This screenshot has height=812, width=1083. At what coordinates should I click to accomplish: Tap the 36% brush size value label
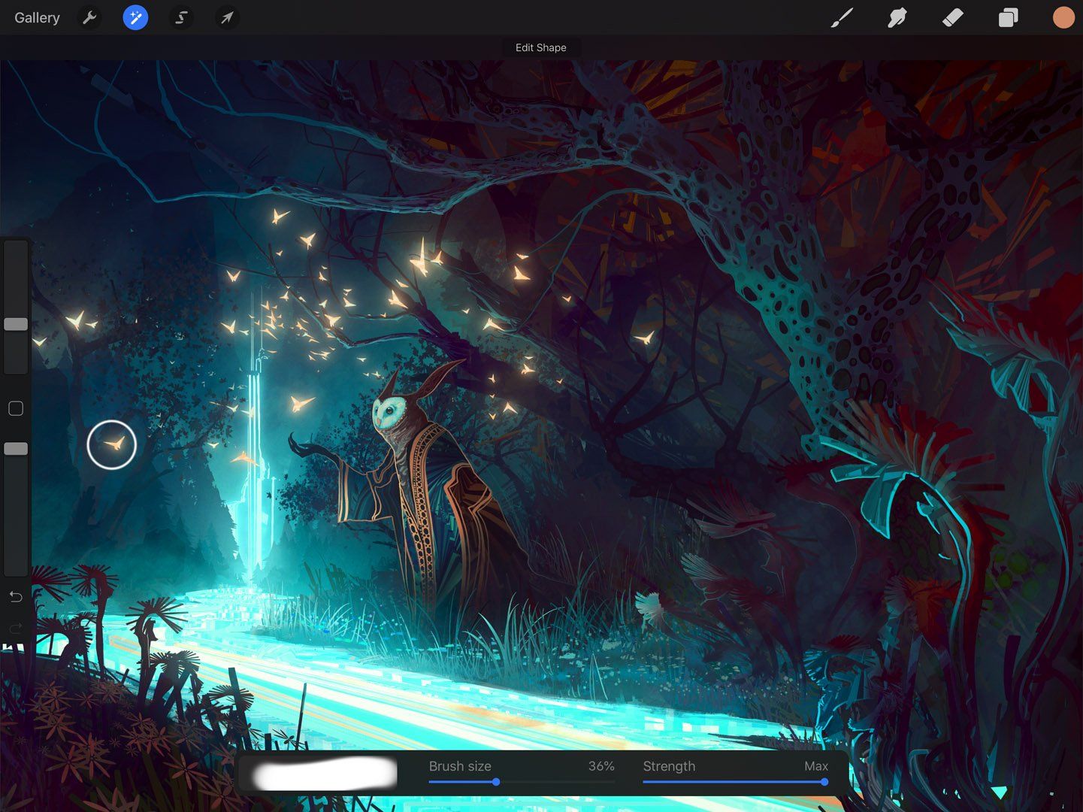pos(601,766)
